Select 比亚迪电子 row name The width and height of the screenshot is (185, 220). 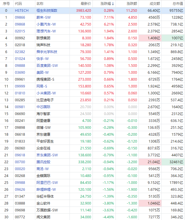click(45, 100)
